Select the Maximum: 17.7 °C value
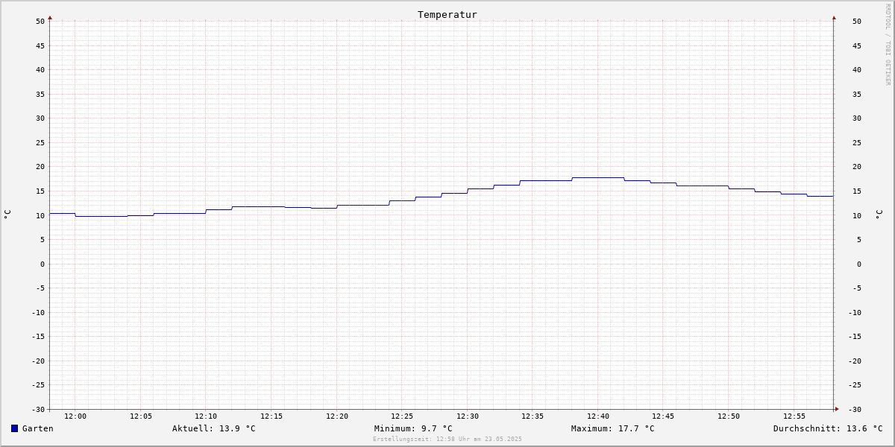The image size is (895, 447). 613,428
